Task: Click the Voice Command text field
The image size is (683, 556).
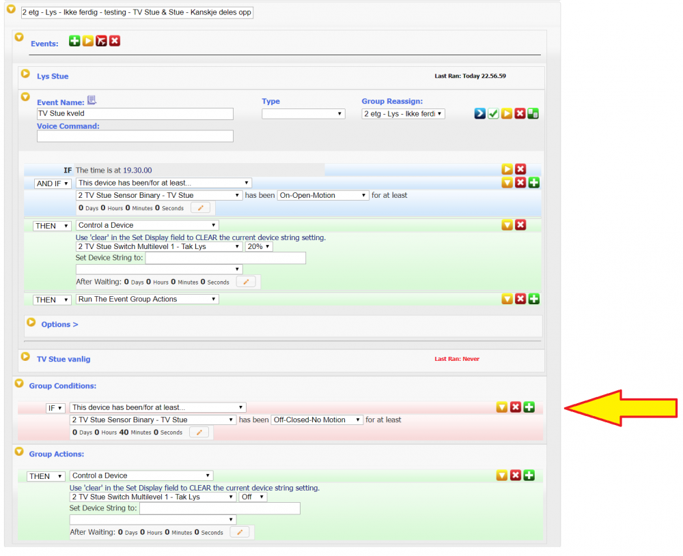Action: 135,136
